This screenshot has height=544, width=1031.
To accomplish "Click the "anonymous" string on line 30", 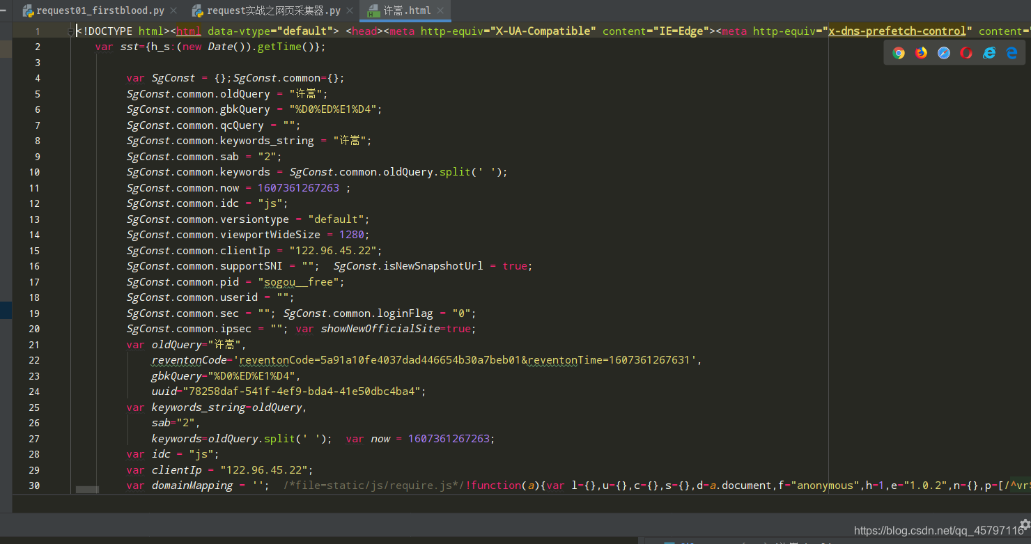I will point(825,485).
